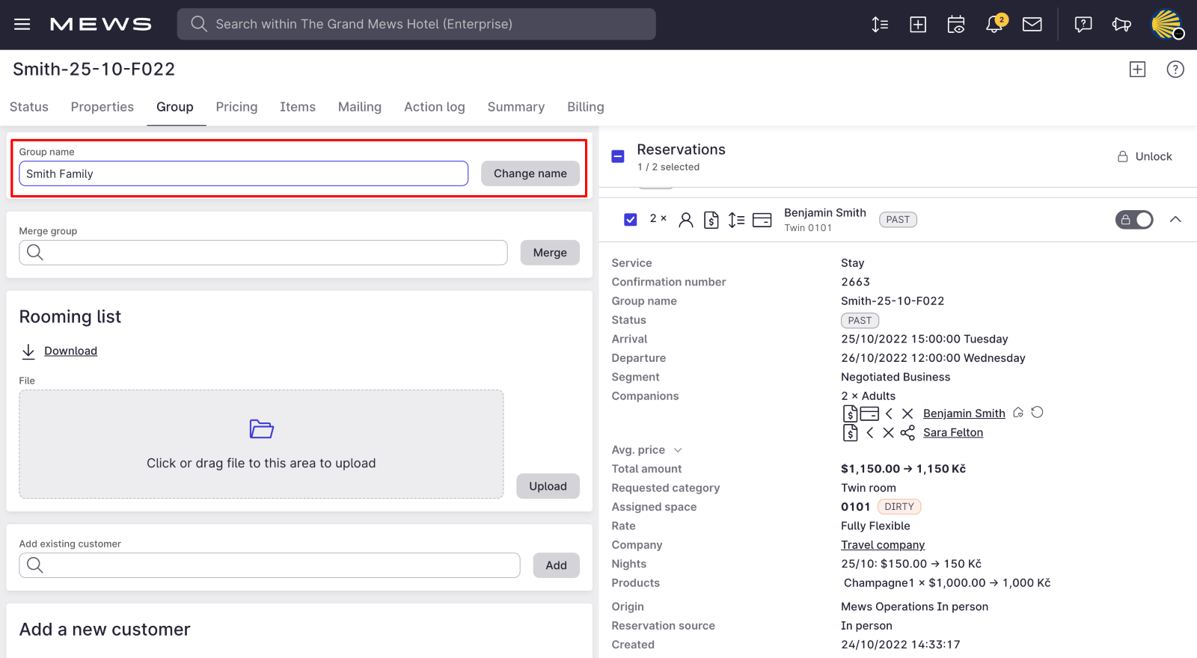Open the mail envelope icon
This screenshot has height=658, width=1197.
[x=1032, y=25]
